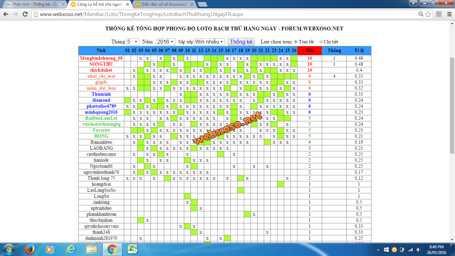Bookmark this page with the star icon
The height and width of the screenshot is (256, 455).
click(x=428, y=14)
